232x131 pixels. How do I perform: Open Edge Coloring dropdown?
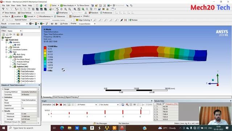pos(84,20)
